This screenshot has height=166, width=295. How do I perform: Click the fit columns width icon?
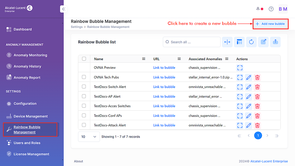click(227, 42)
